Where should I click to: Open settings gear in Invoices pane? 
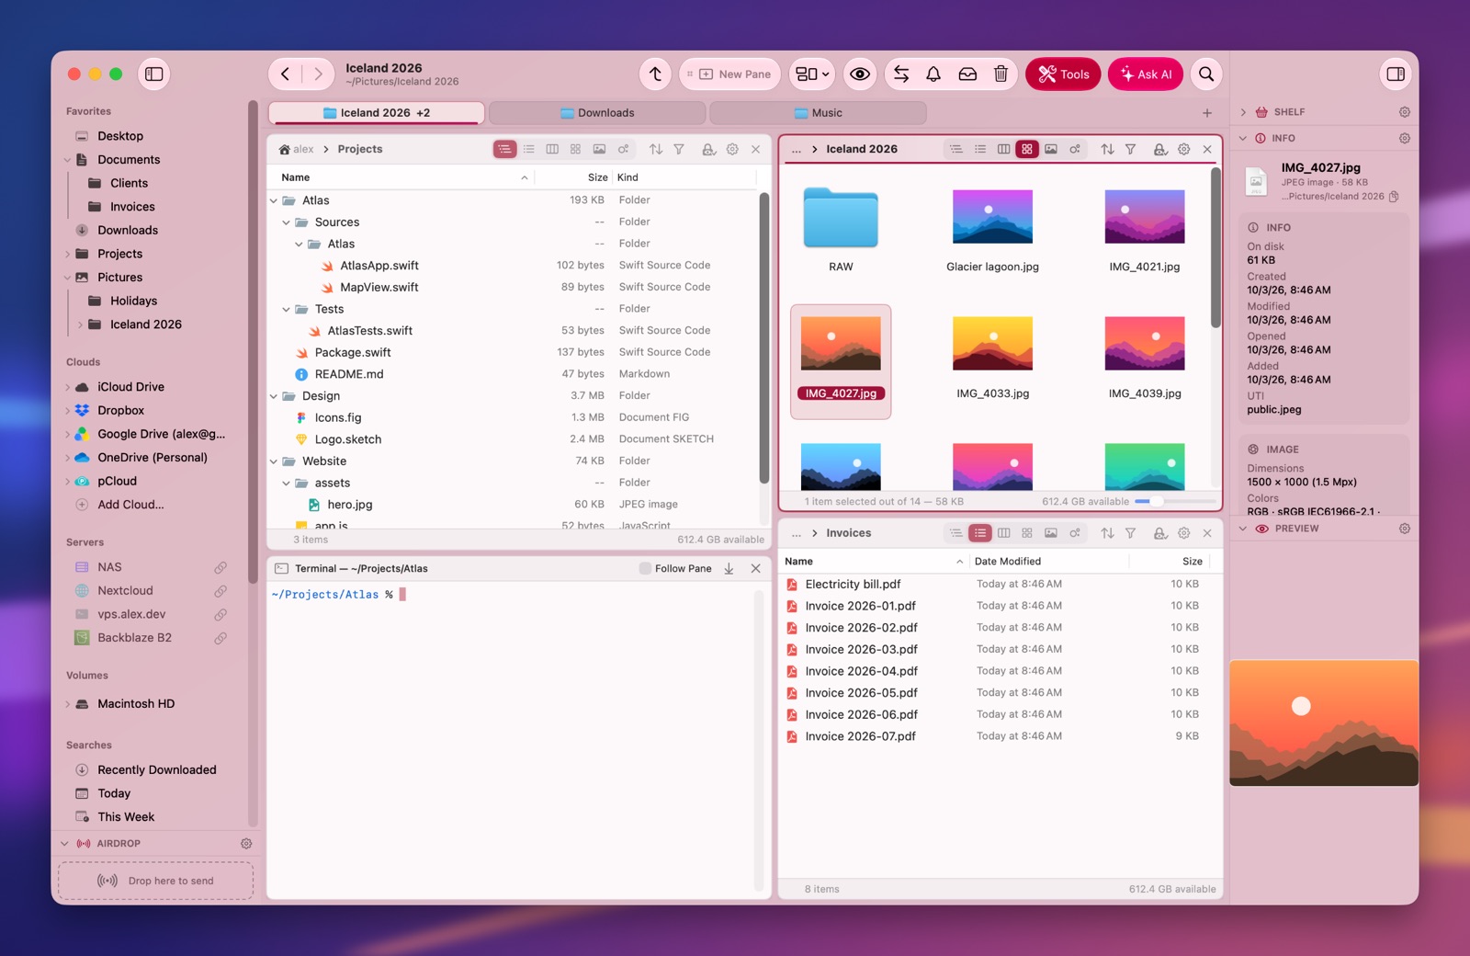click(x=1183, y=533)
